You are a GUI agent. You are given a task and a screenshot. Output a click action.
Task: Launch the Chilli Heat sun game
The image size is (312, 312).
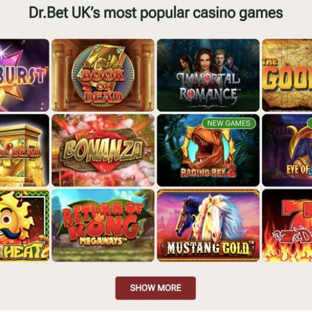[24, 225]
